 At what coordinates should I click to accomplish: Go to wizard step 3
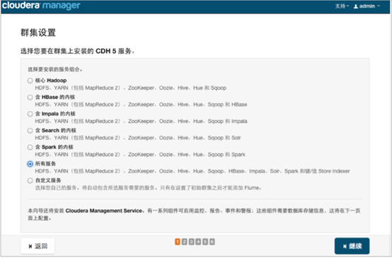pos(191,242)
